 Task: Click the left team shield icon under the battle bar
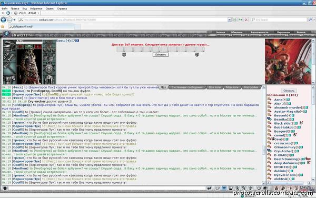point(124,55)
